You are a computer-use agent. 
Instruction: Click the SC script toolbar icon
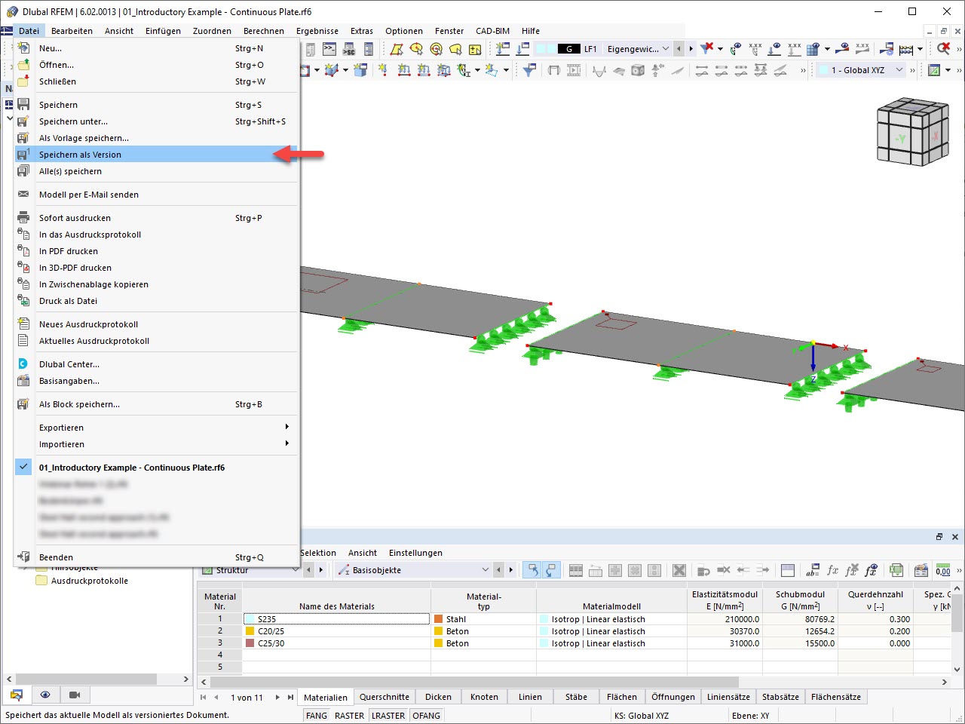coord(349,49)
